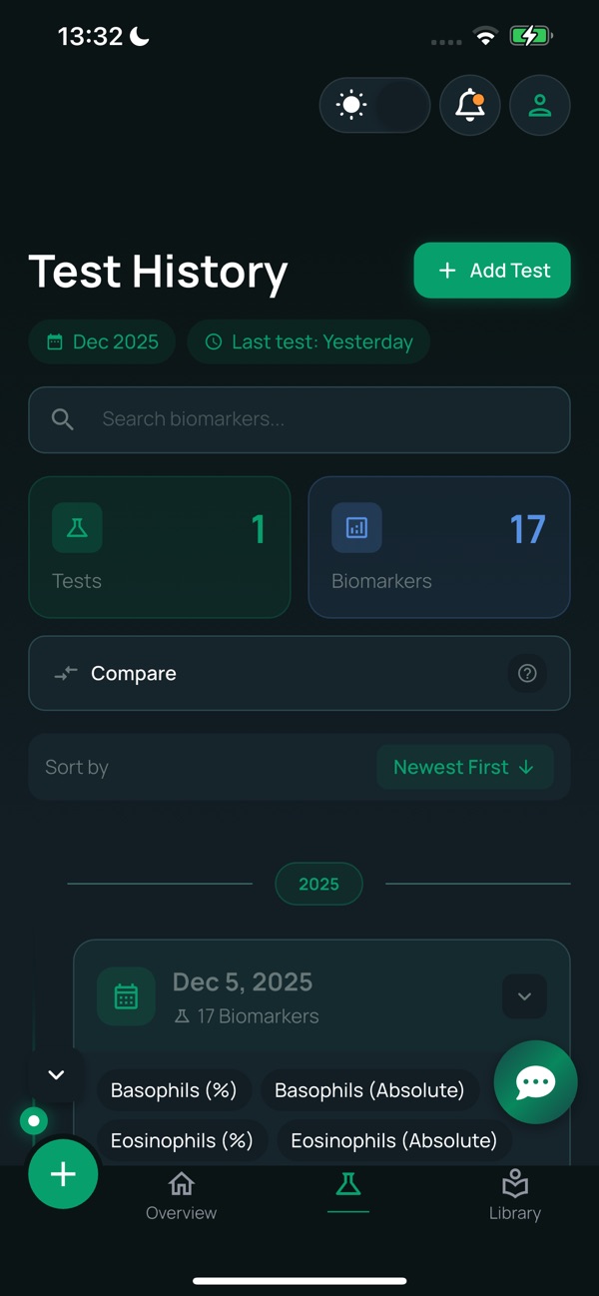Toggle the Basophils (%) biomarker chip
This screenshot has width=599, height=1296.
pos(175,1090)
